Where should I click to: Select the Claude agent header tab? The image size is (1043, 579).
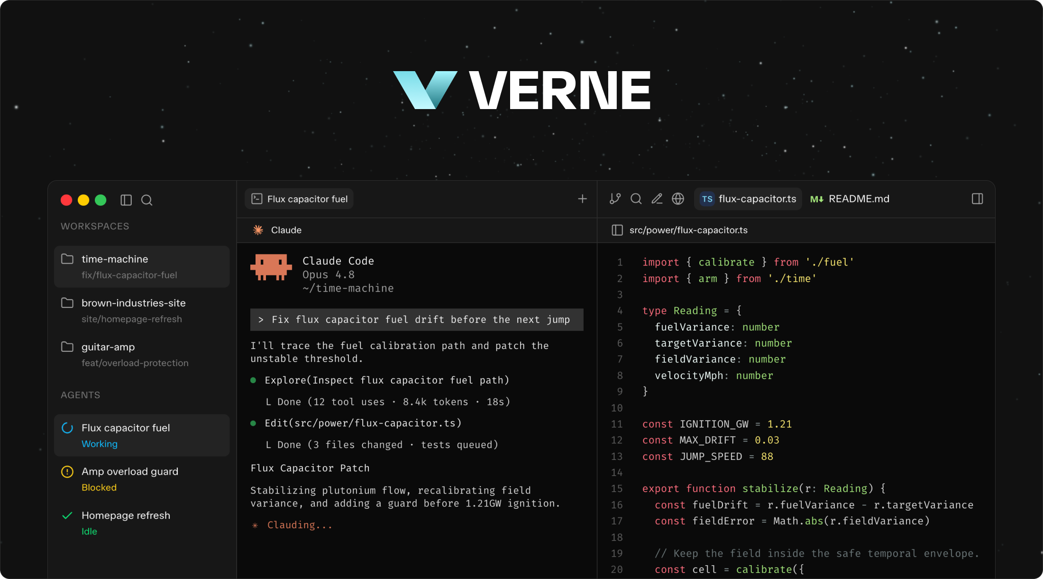(x=277, y=230)
